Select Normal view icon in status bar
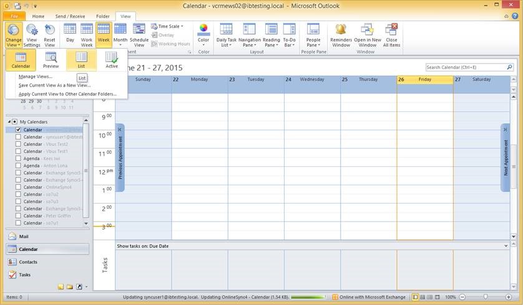This screenshot has width=523, height=305. 415,297
